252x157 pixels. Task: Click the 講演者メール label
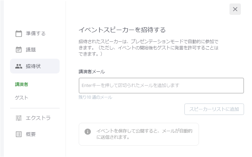92,71
